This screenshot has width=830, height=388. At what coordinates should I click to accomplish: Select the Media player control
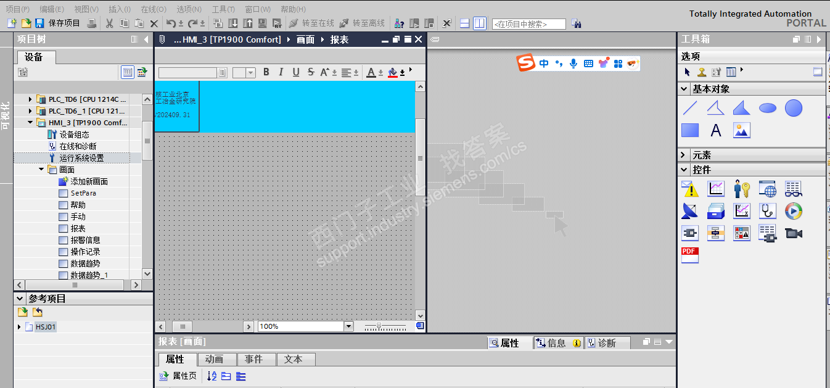[794, 211]
